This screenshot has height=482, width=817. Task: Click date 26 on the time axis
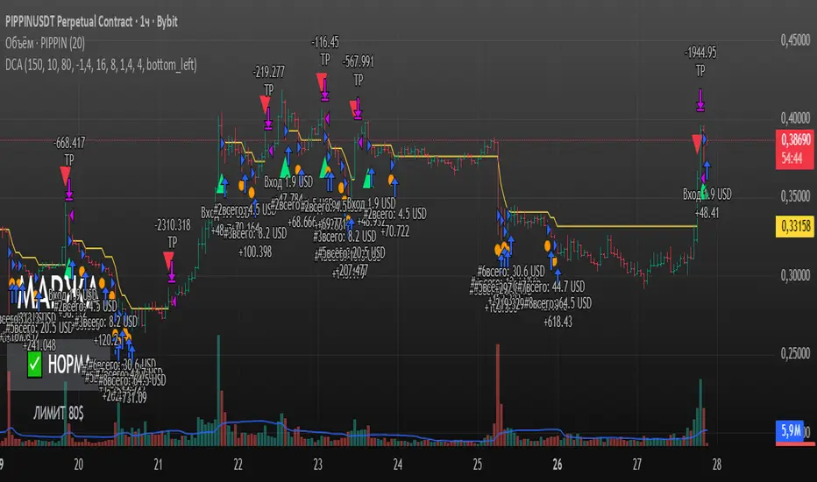tap(557, 464)
